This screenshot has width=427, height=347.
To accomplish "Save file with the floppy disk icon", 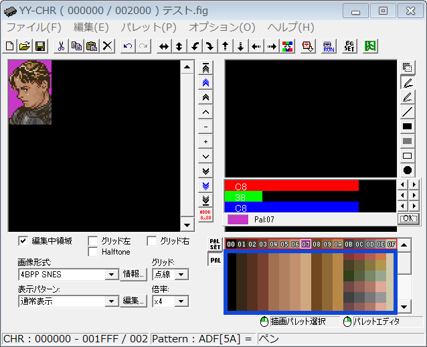I will [x=40, y=46].
